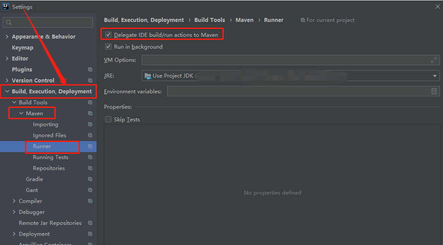The height and width of the screenshot is (245, 443).
Task: Expand the Deployment node chevron
Action: tap(14, 234)
